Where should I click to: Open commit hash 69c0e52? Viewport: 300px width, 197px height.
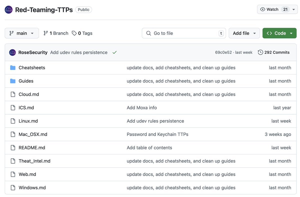pos(223,52)
